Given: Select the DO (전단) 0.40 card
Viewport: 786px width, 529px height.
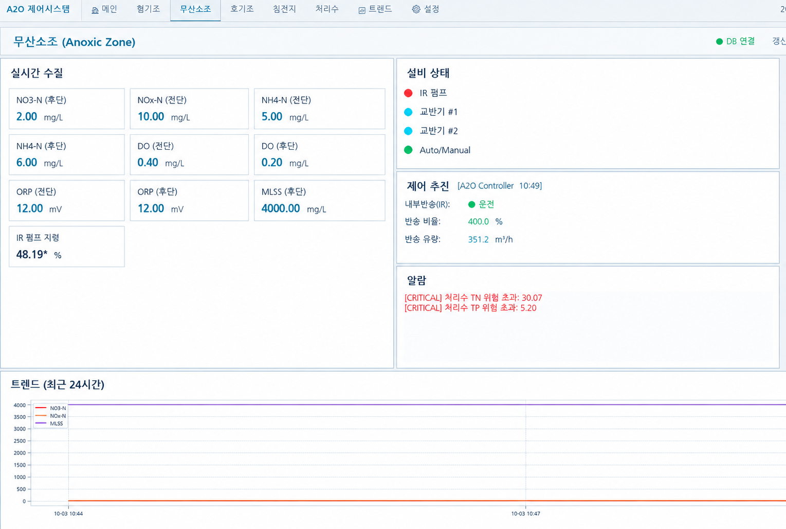Looking at the screenshot, I should tap(189, 154).
